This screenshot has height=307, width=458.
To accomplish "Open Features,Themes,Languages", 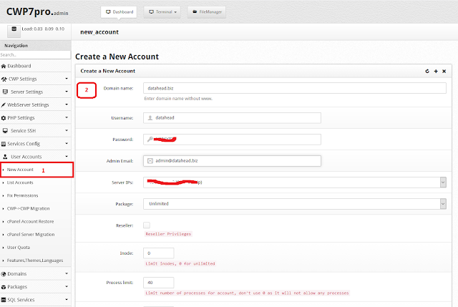I will pos(35,260).
